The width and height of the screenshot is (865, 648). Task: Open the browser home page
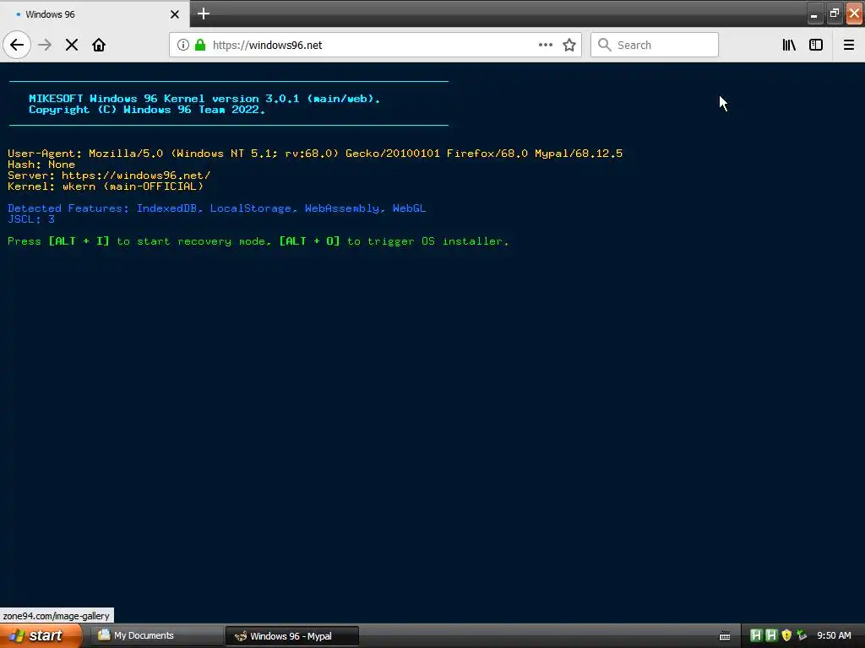pyautogui.click(x=99, y=45)
